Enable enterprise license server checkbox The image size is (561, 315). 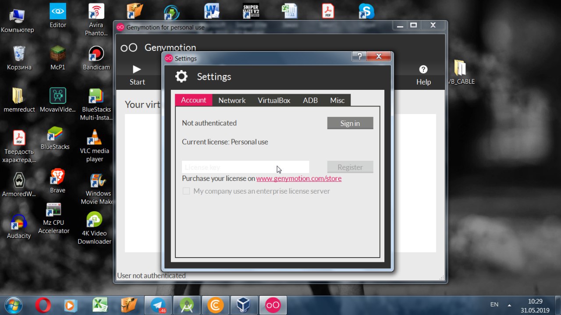186,191
